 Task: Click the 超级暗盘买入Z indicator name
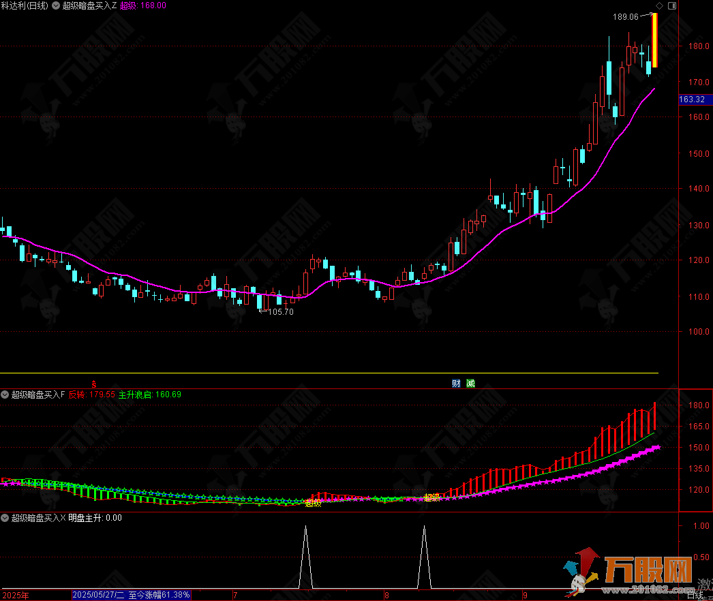tap(89, 5)
